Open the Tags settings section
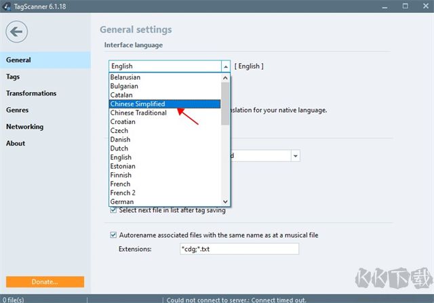434x303 pixels. 45,77
